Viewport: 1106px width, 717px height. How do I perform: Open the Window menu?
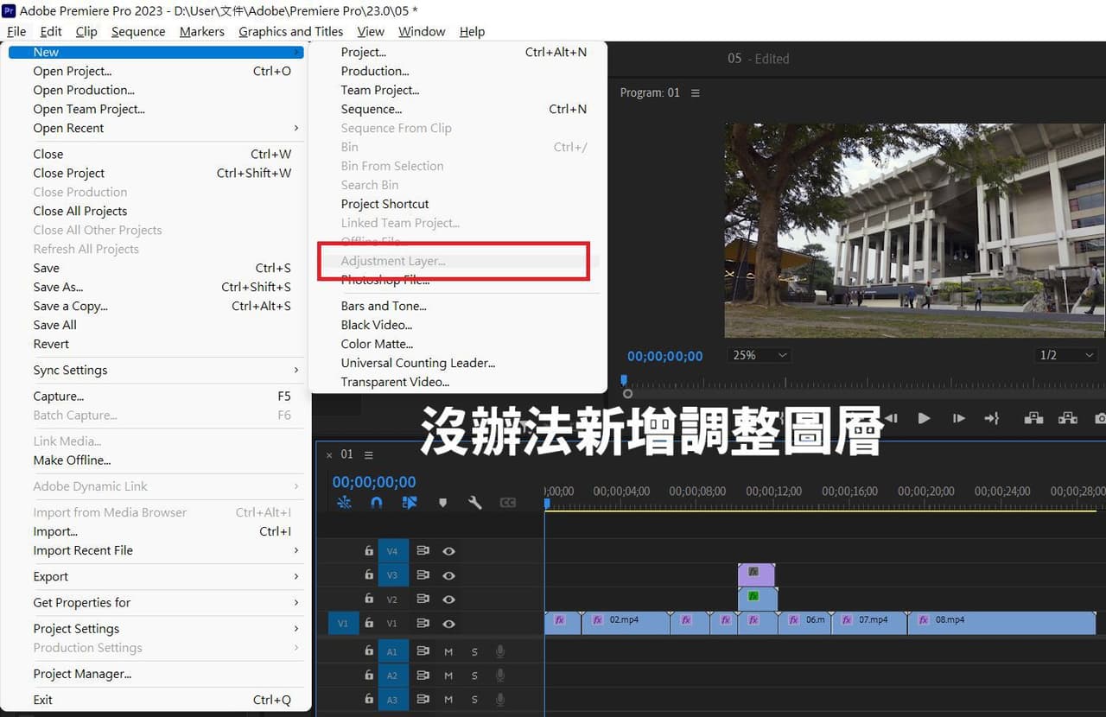(422, 31)
